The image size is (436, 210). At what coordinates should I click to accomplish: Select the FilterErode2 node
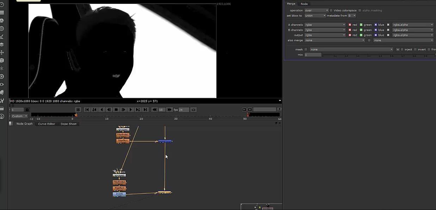pos(119,183)
